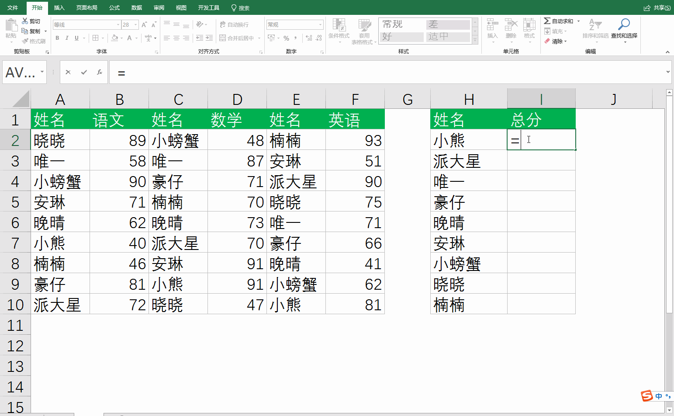The height and width of the screenshot is (416, 674).
Task: Toggle Sogou Chinese input mode (中)
Action: click(659, 396)
